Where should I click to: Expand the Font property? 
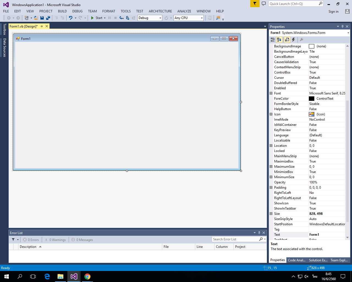click(x=271, y=93)
